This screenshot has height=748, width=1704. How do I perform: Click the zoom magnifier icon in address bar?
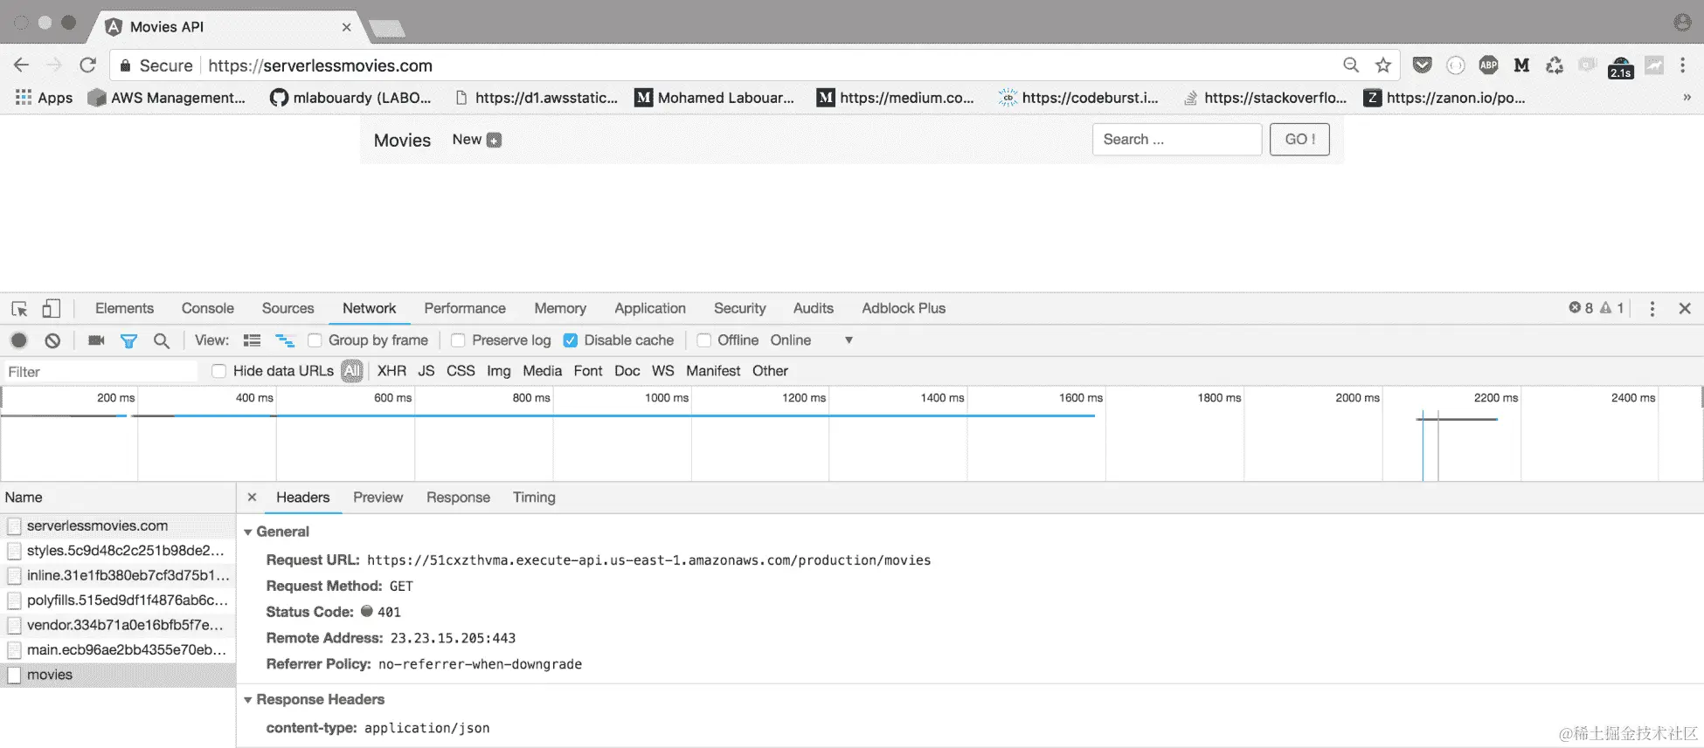click(x=1351, y=65)
